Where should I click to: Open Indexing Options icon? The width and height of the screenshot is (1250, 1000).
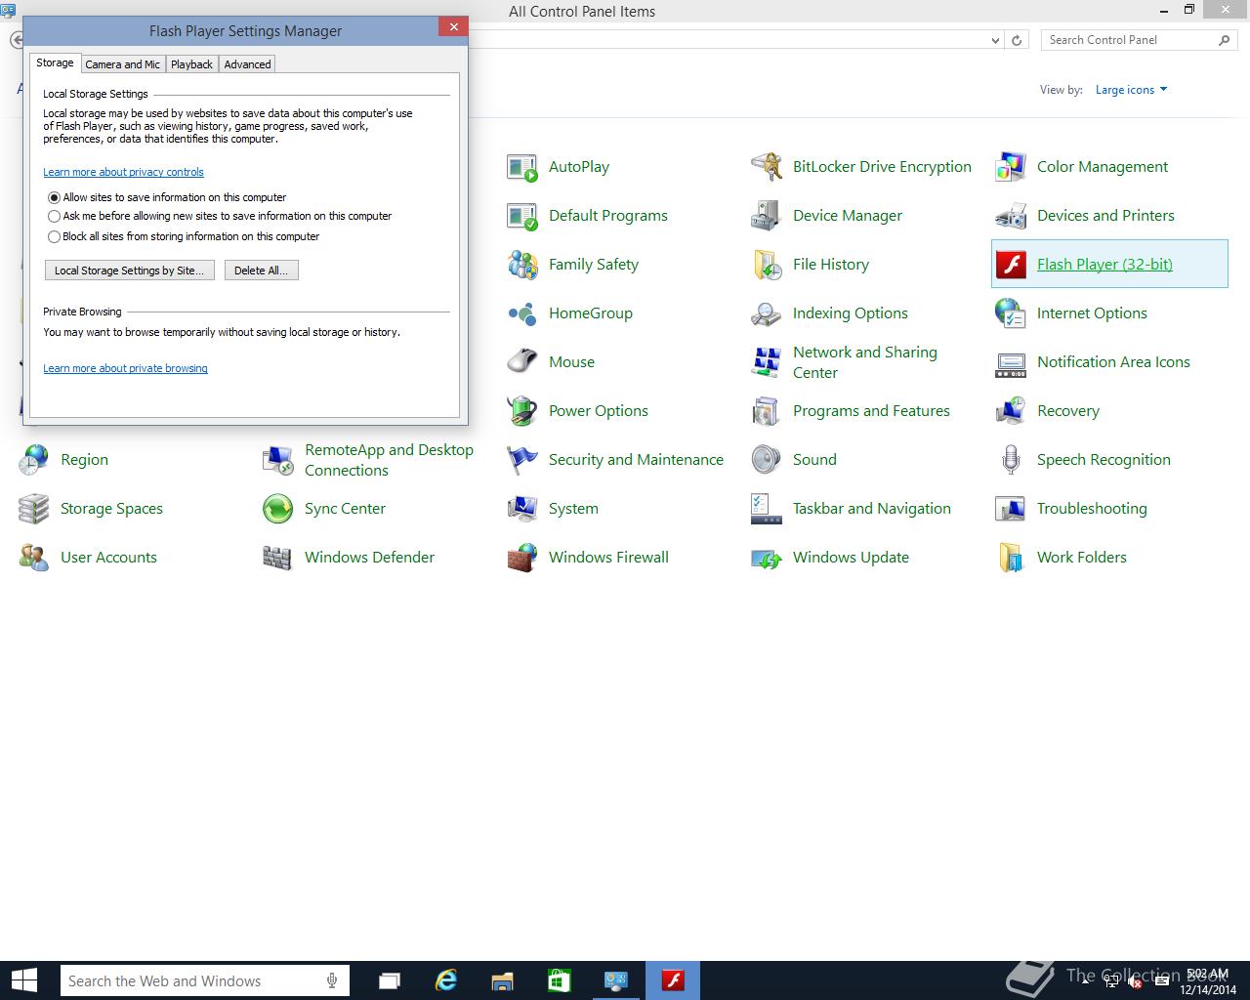(767, 313)
